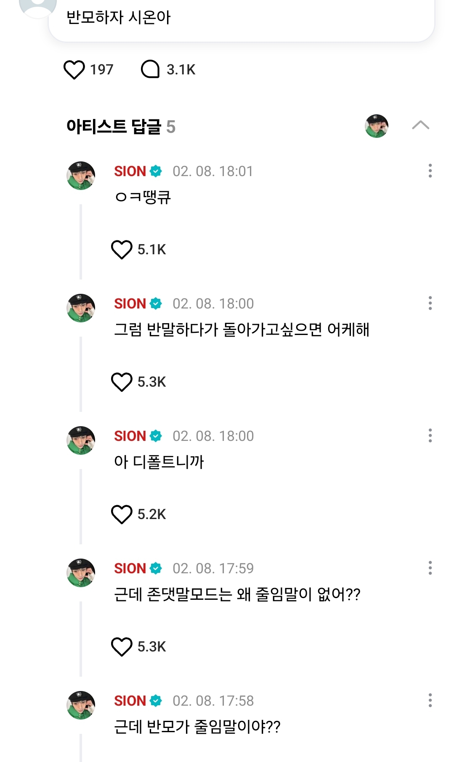This screenshot has width=454, height=762.
Task: Tap SION verified badge on 17:59 reply
Action: 156,568
